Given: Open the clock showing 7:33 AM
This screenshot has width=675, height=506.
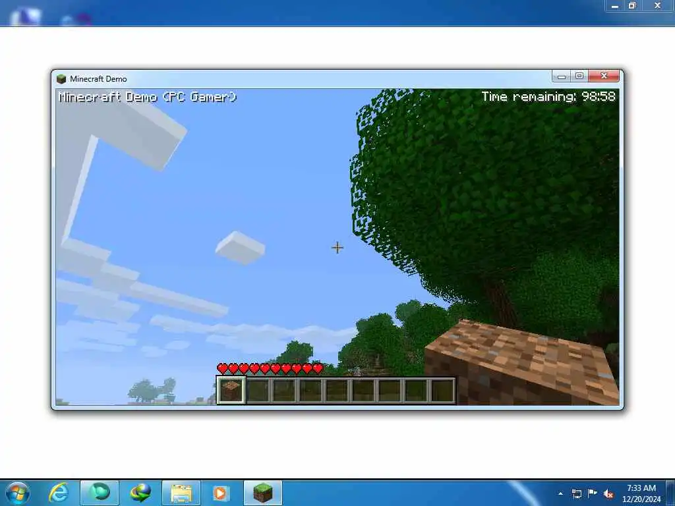Looking at the screenshot, I should click(641, 493).
